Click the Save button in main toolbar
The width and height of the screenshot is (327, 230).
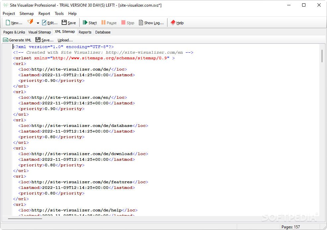pos(69,23)
